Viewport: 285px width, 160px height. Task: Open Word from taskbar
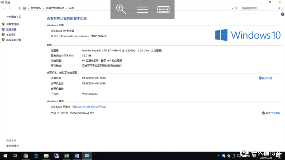(x=77, y=156)
